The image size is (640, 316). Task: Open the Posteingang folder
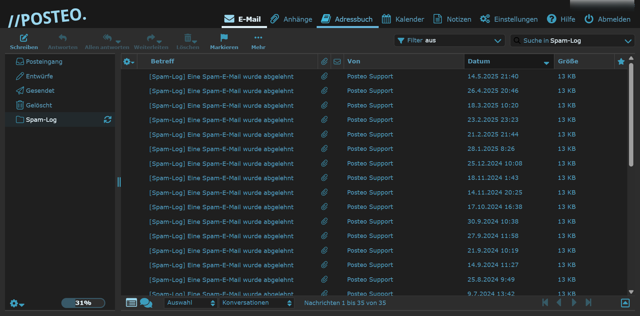(44, 62)
